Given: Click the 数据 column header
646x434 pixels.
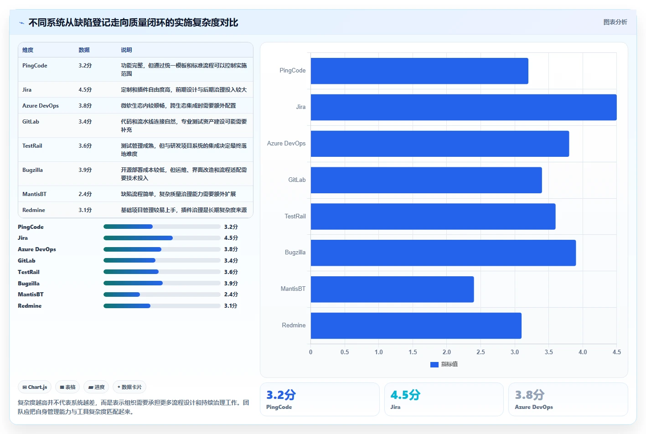Looking at the screenshot, I should click(84, 50).
